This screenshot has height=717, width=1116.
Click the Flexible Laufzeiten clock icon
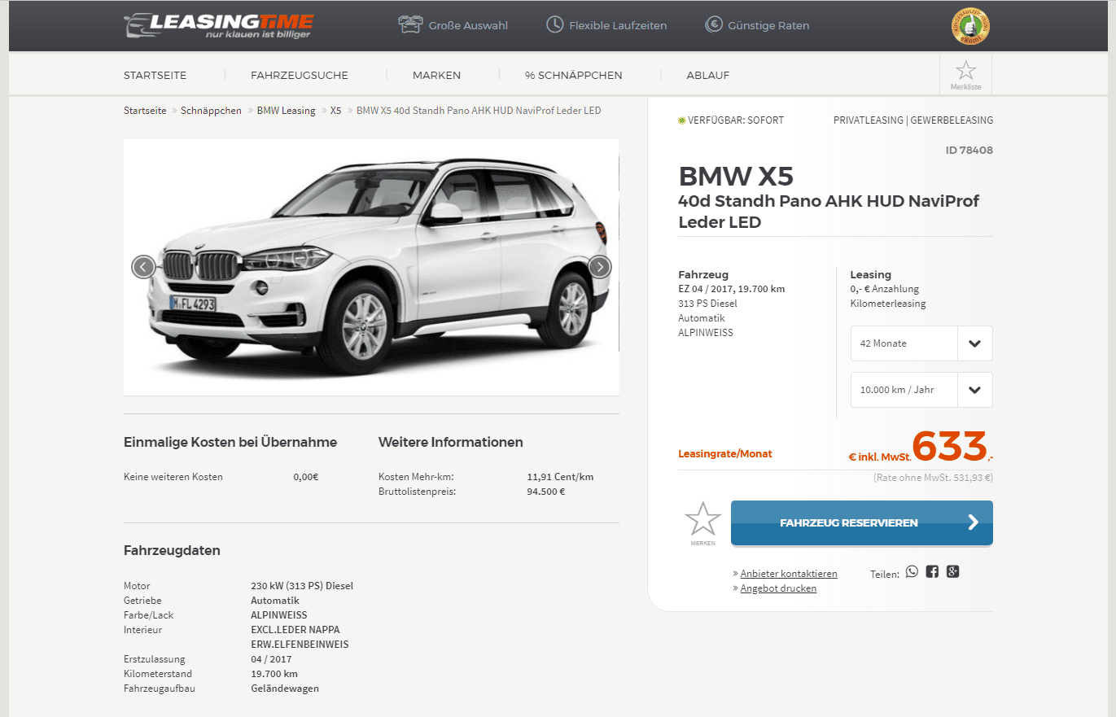[x=554, y=25]
